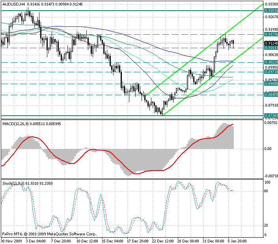
Task: Click the 28 Dec 08:00 time label
Action: click(188, 241)
